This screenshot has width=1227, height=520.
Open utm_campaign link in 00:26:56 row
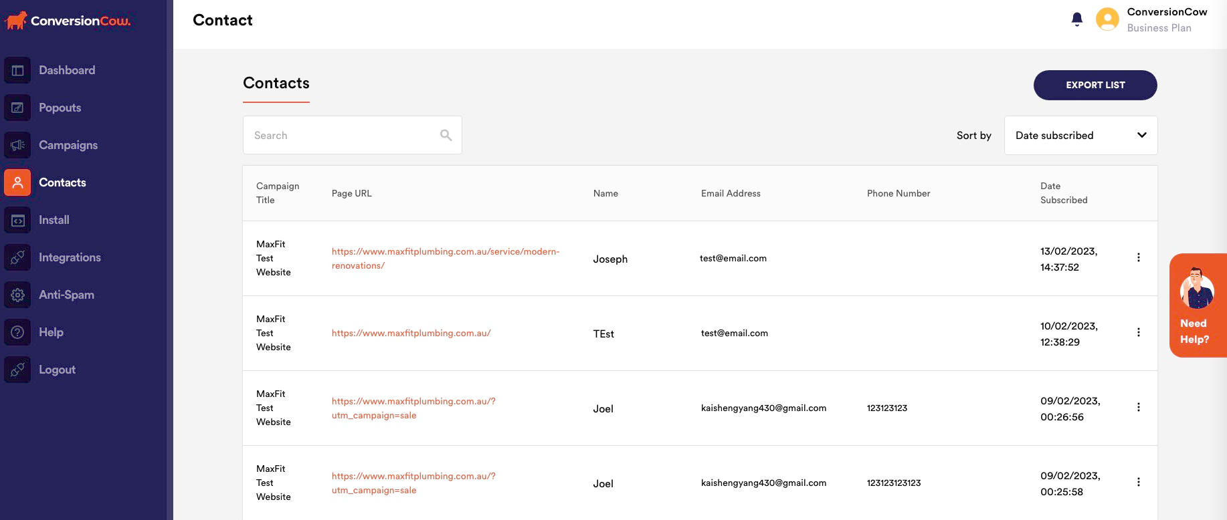(413, 408)
